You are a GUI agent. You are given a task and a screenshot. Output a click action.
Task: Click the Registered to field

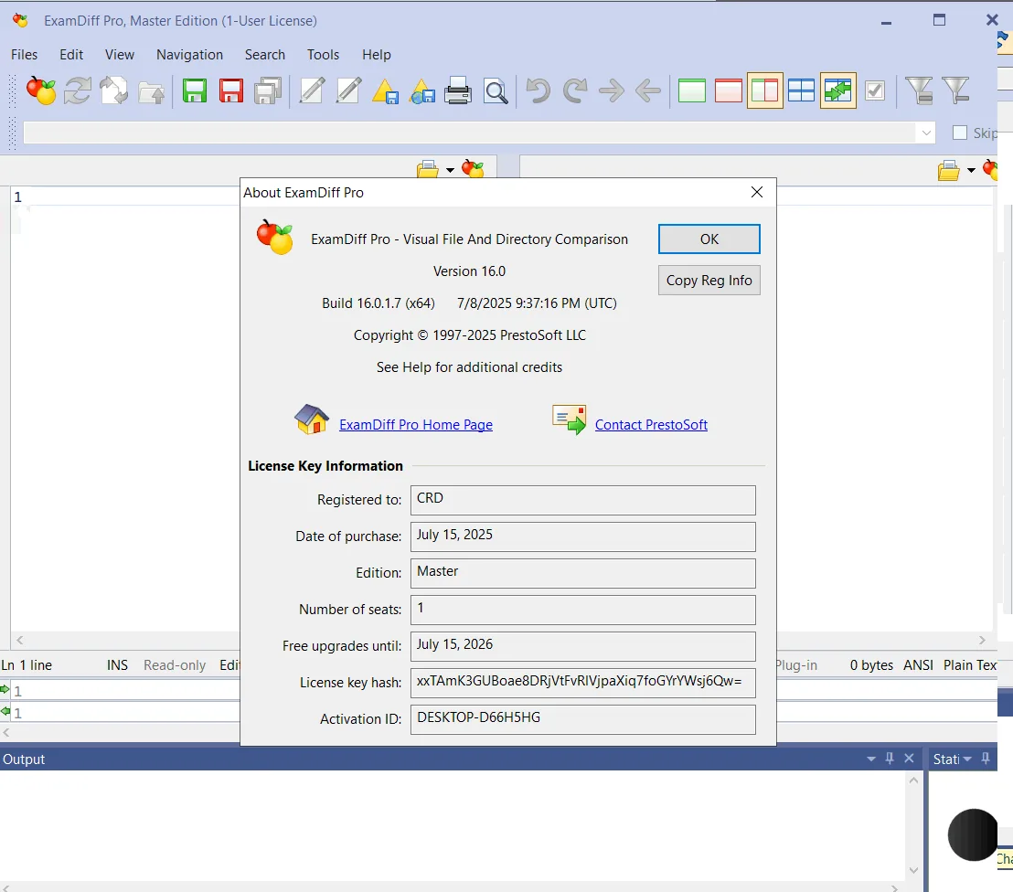click(x=582, y=500)
